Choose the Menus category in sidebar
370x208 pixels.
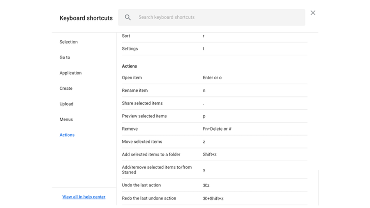tap(66, 119)
